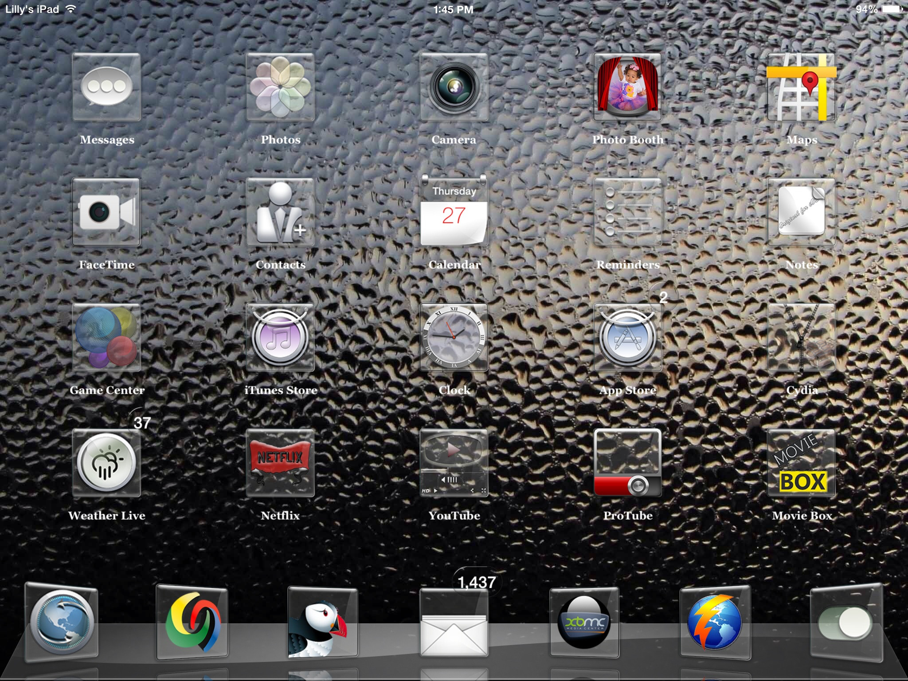Open Game Center

coord(106,337)
